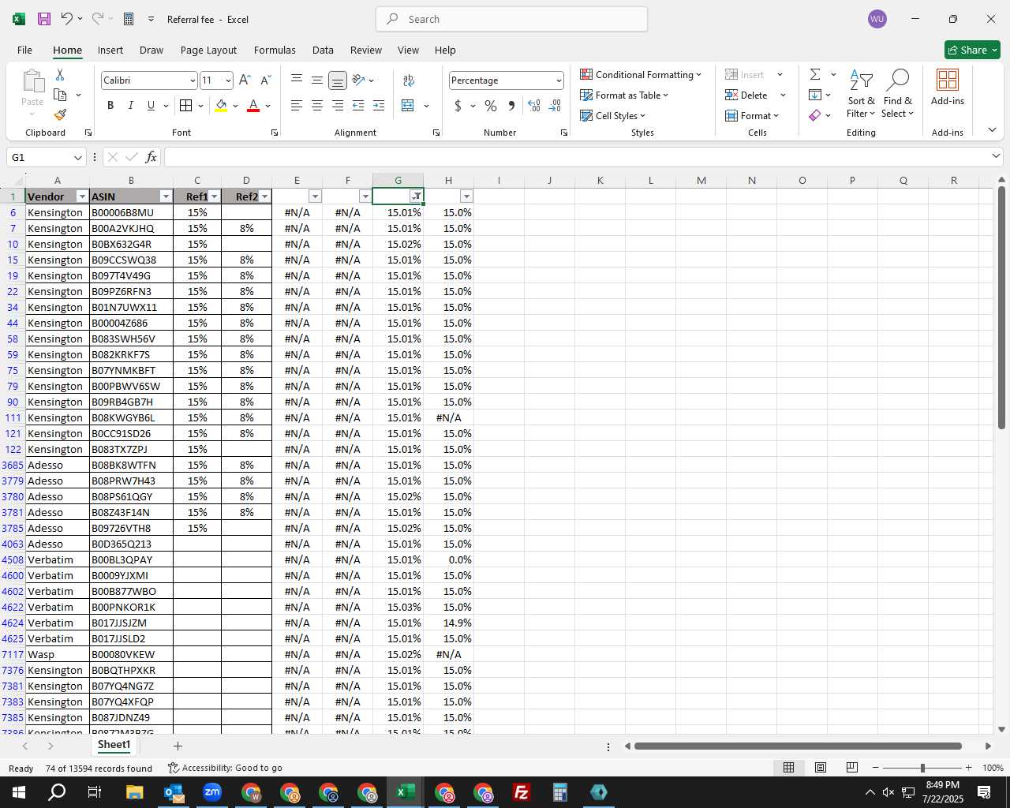Click the Clear eraser icon

[x=815, y=115]
